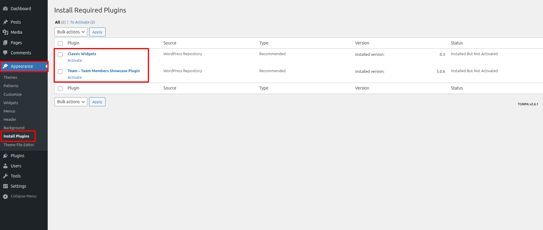The image size is (543, 230).
Task: Click the Comments speech bubble icon
Action: [5, 53]
